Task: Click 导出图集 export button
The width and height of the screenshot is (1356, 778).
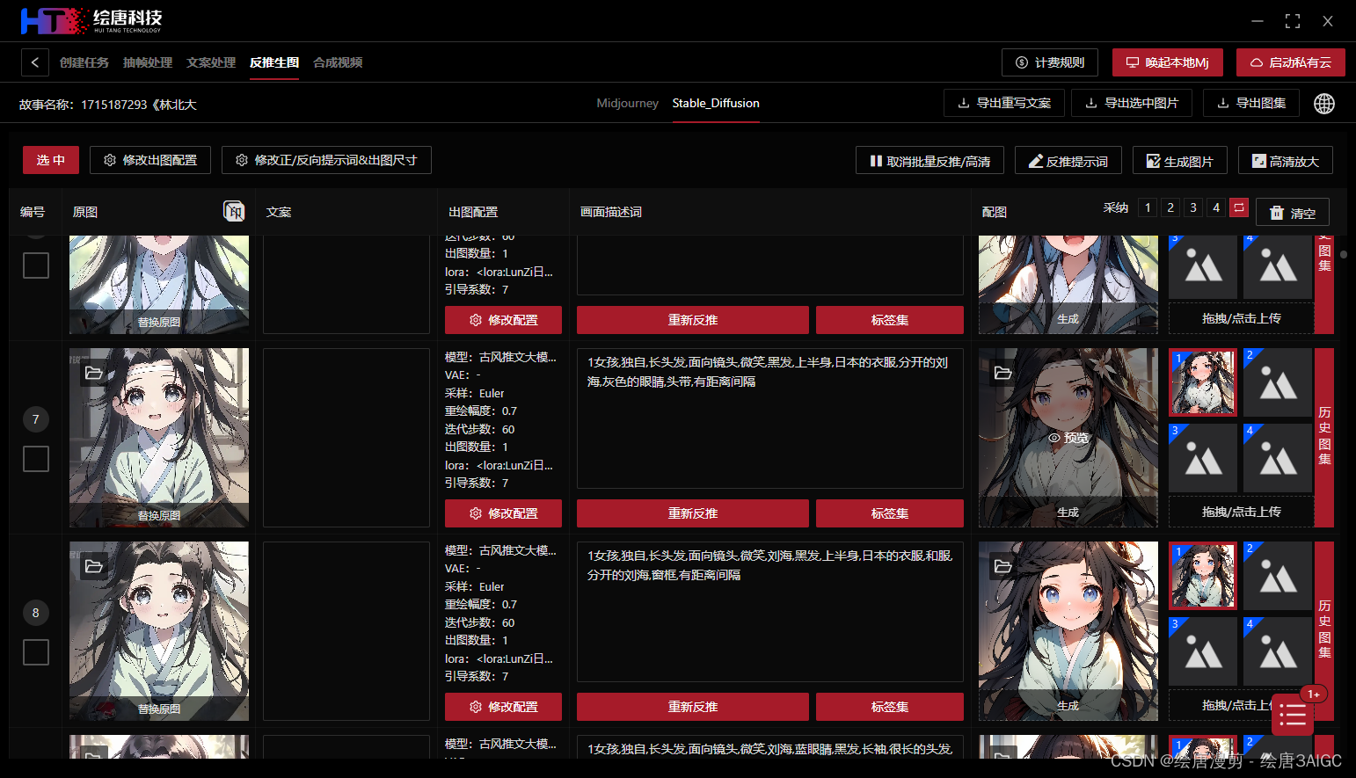Action: (x=1250, y=103)
